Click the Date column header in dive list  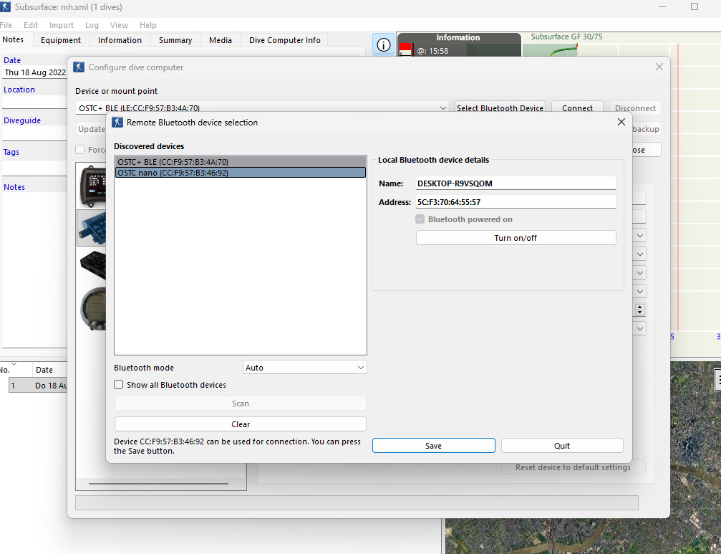click(49, 370)
